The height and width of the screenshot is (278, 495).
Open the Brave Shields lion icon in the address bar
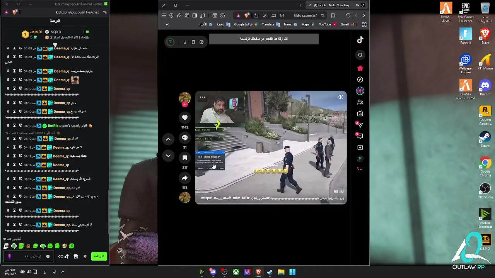coord(247,15)
